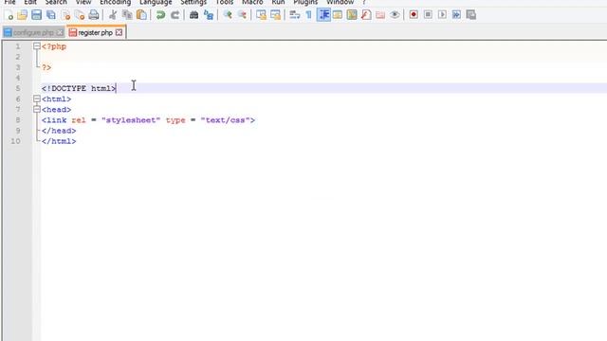The height and width of the screenshot is (341, 607).
Task: Create a new file with the New icon
Action: click(9, 15)
